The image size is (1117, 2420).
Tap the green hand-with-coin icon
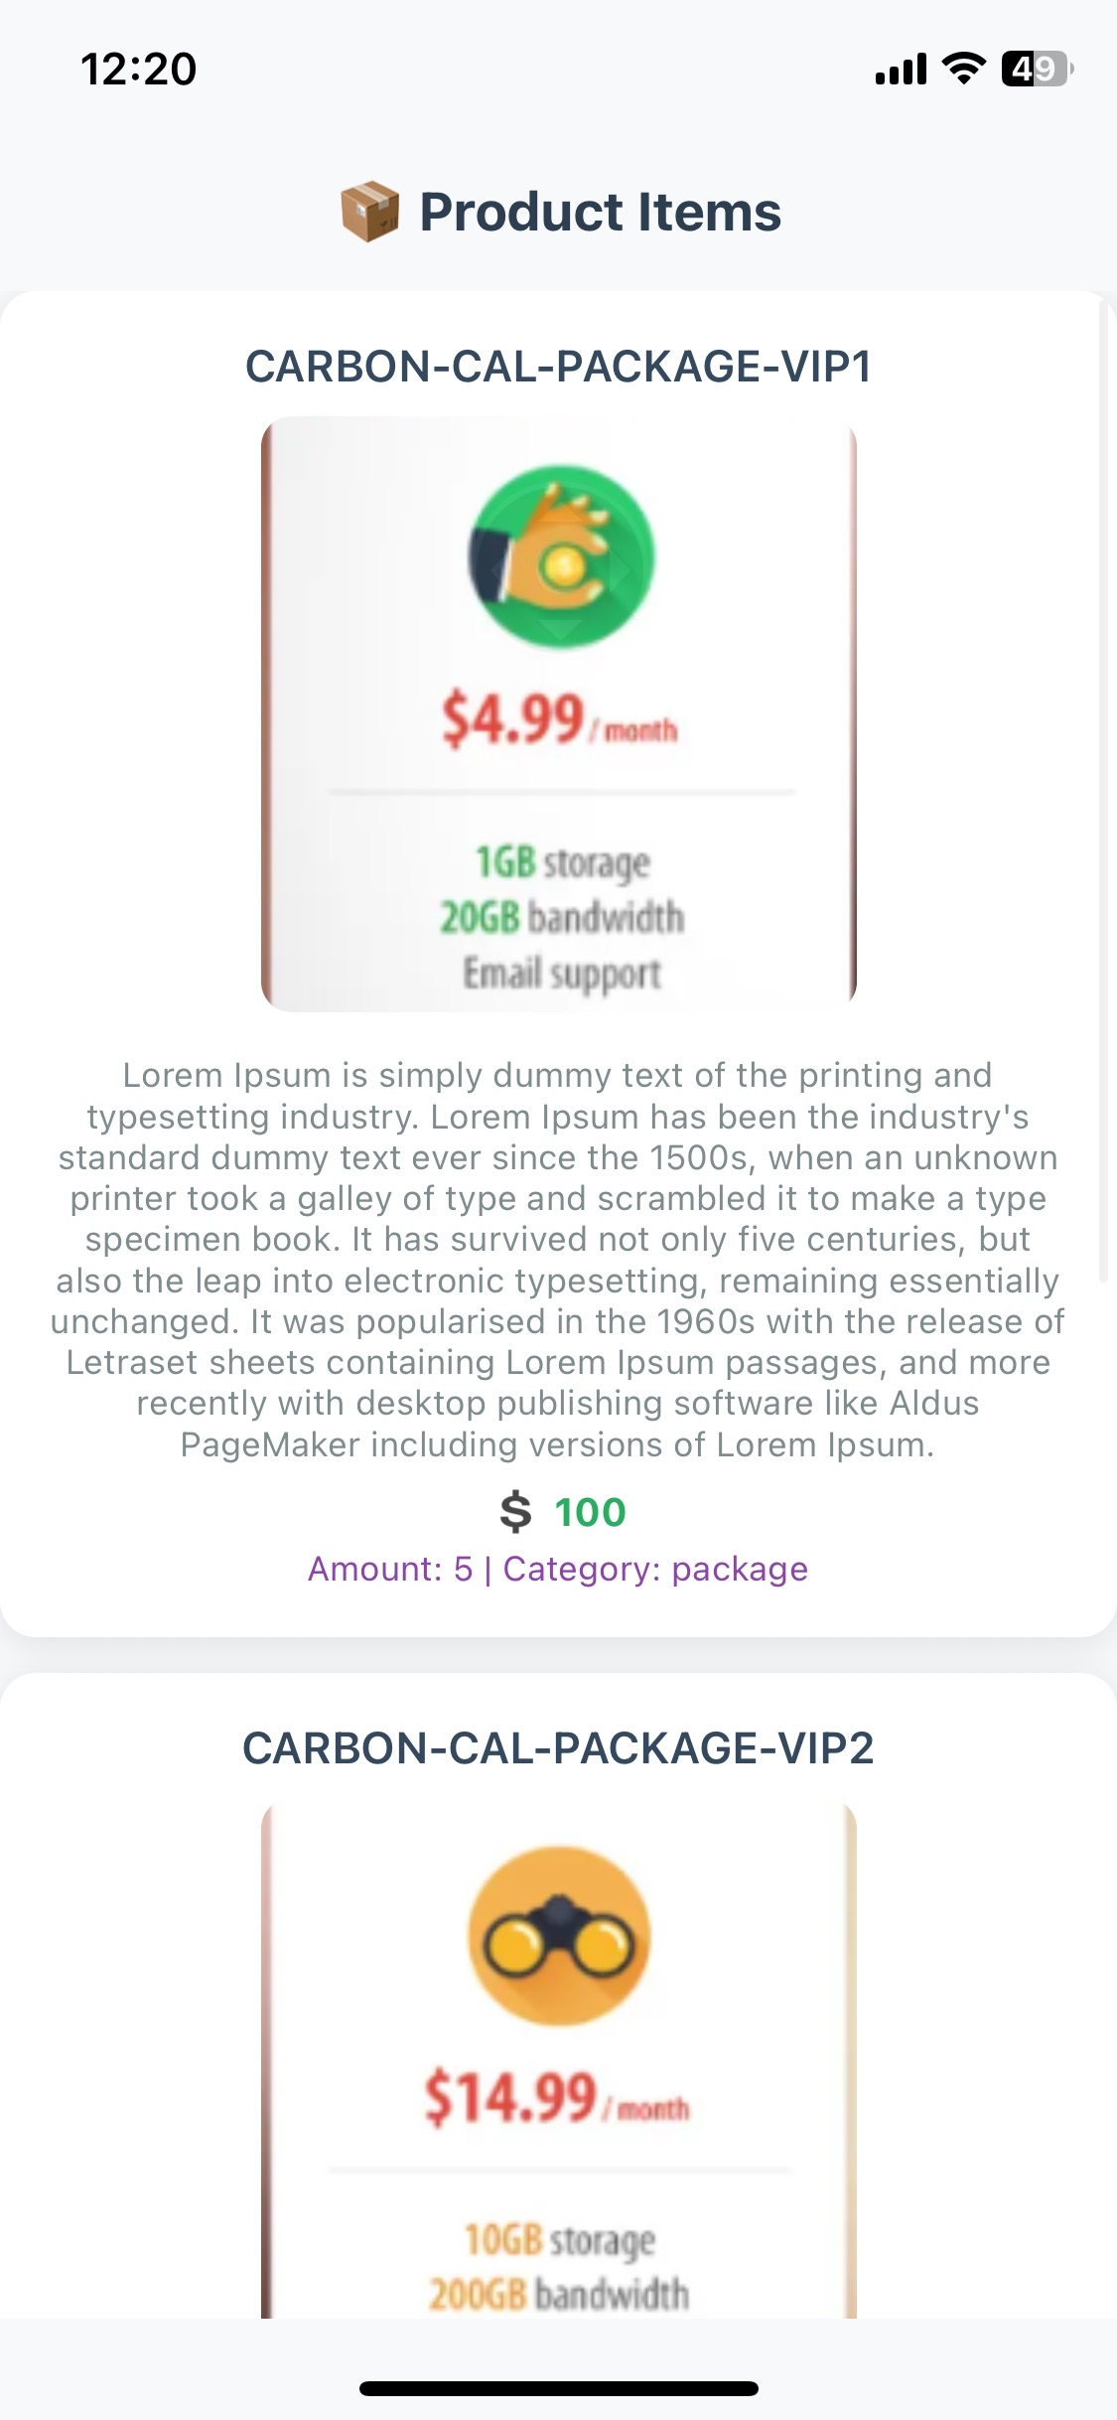click(562, 557)
